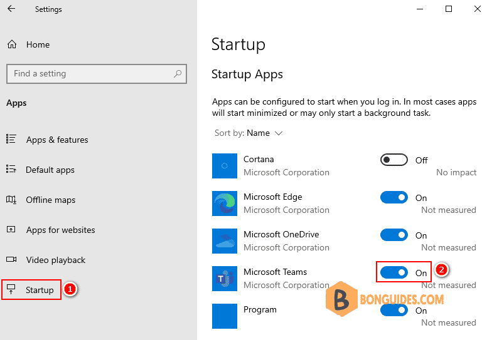Click the Program app name

click(x=260, y=310)
